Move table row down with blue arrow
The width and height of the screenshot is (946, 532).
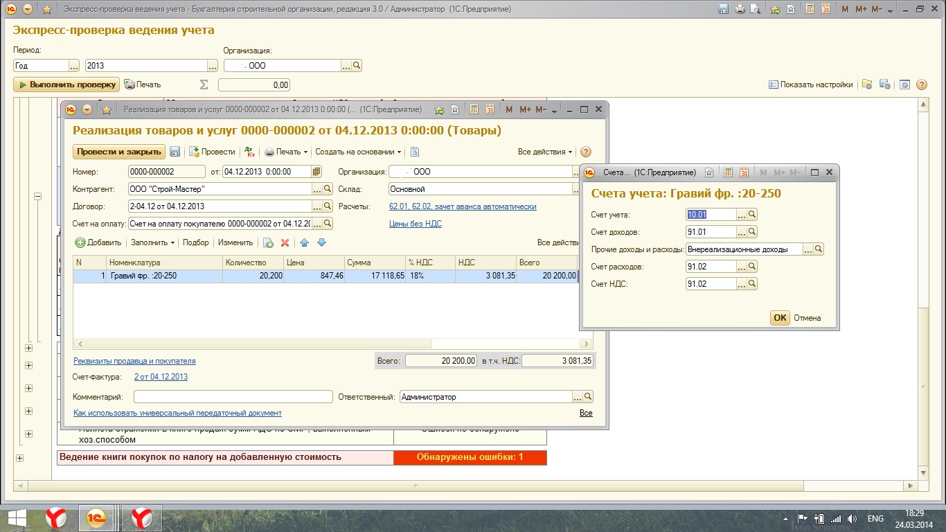[321, 242]
